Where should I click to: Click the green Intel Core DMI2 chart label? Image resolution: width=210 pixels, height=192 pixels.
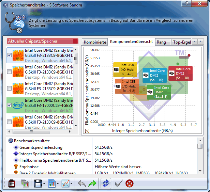click(x=159, y=92)
